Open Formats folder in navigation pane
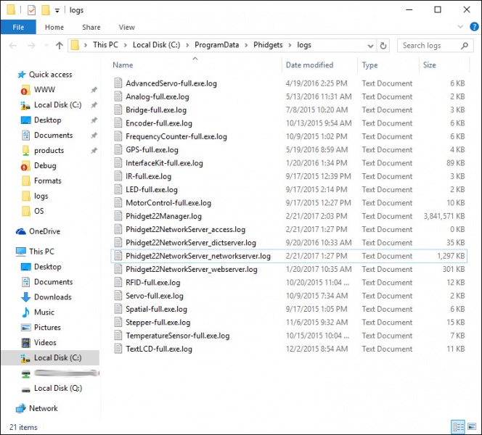 (x=48, y=181)
